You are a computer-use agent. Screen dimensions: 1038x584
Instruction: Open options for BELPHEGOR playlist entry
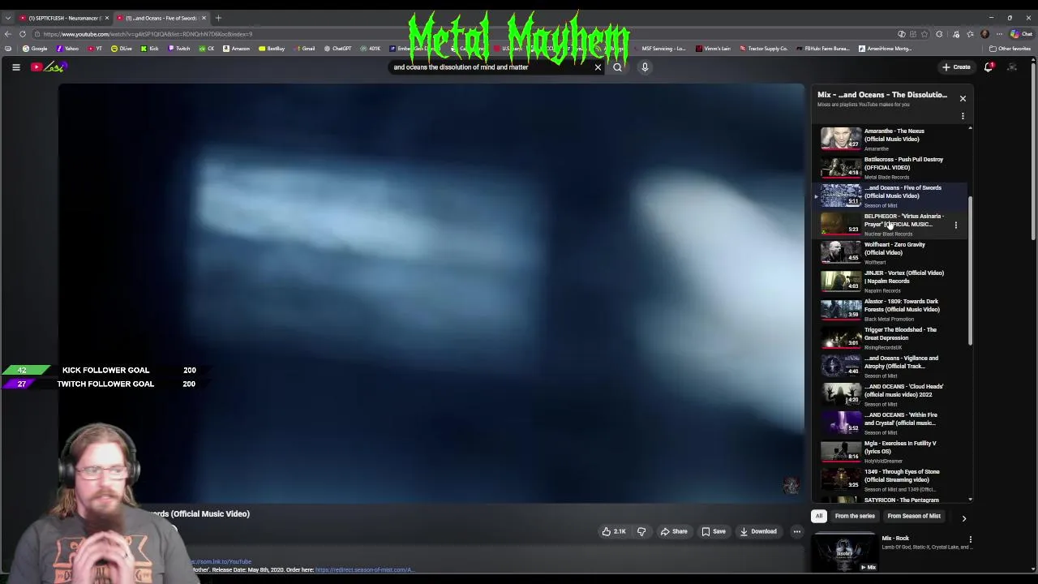click(x=956, y=225)
